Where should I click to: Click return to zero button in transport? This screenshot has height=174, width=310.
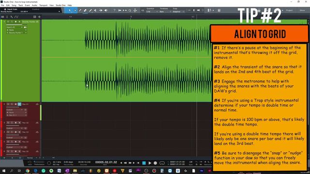(x=138, y=163)
